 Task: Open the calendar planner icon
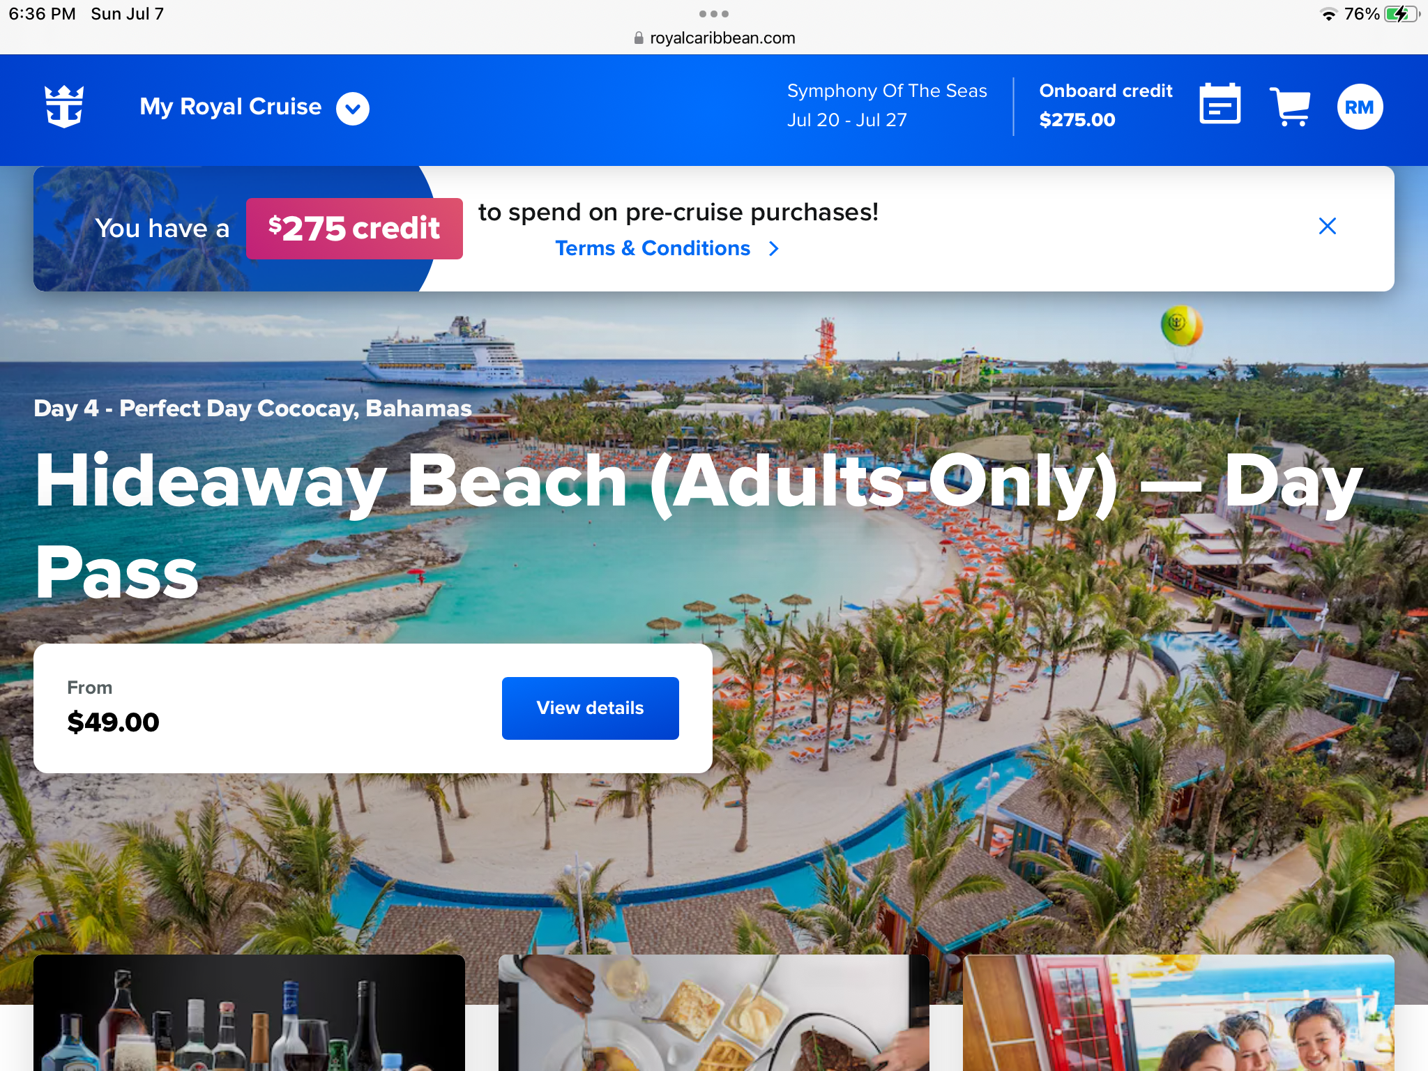click(1220, 104)
